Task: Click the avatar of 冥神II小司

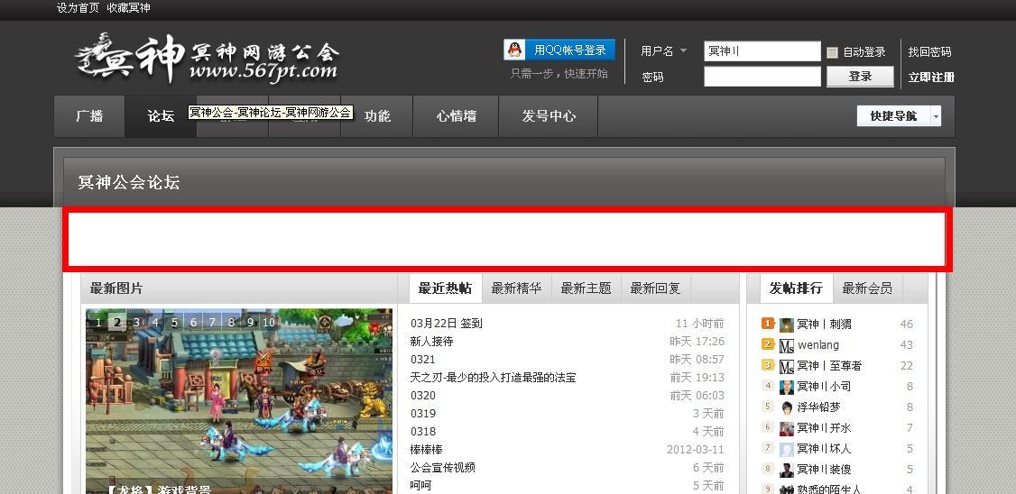Action: click(x=786, y=387)
